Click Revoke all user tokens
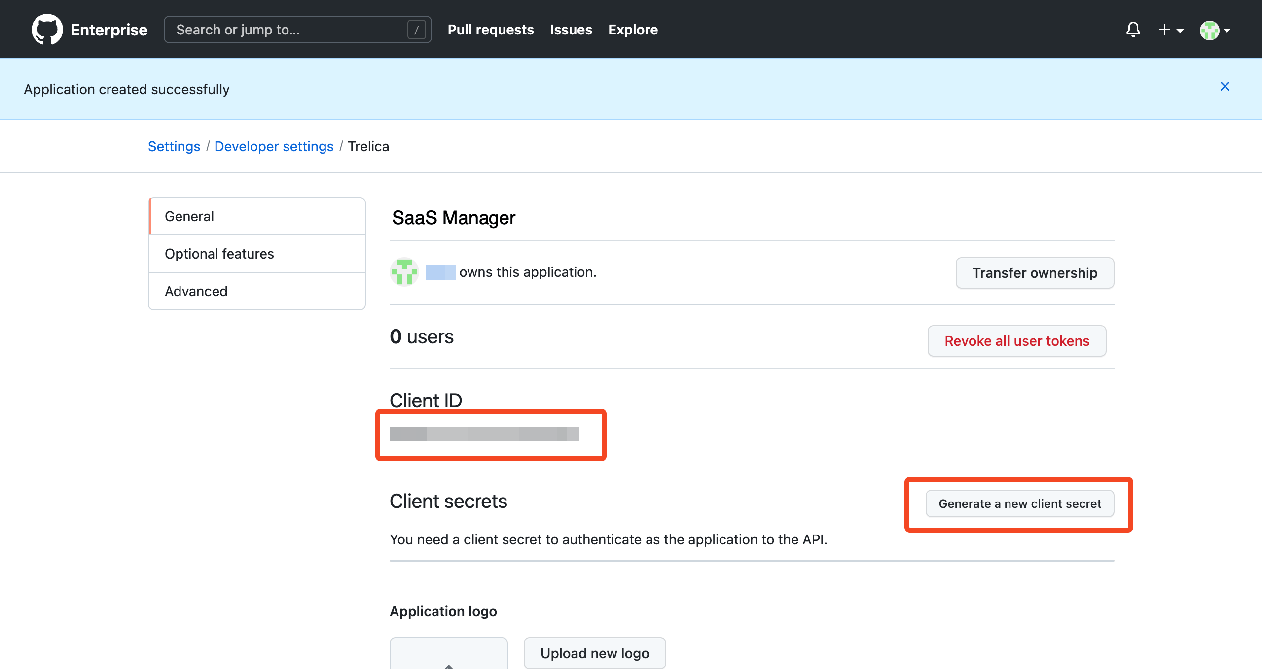The height and width of the screenshot is (669, 1262). [1016, 341]
